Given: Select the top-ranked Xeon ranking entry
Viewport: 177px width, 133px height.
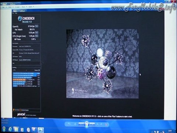Looking at the screenshot, I should pos(26,74).
